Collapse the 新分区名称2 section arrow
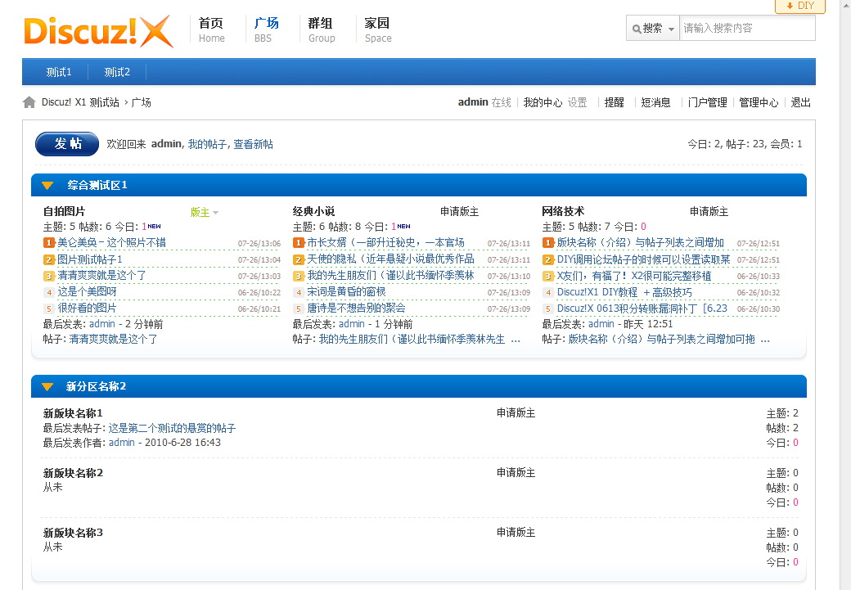 pos(47,386)
